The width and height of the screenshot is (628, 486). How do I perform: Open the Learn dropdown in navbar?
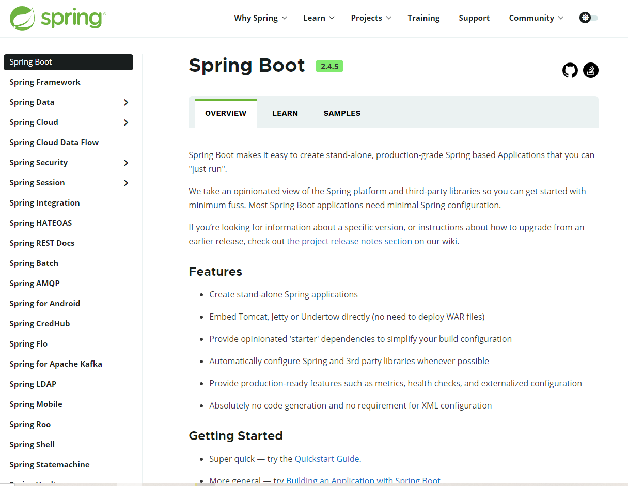319,18
